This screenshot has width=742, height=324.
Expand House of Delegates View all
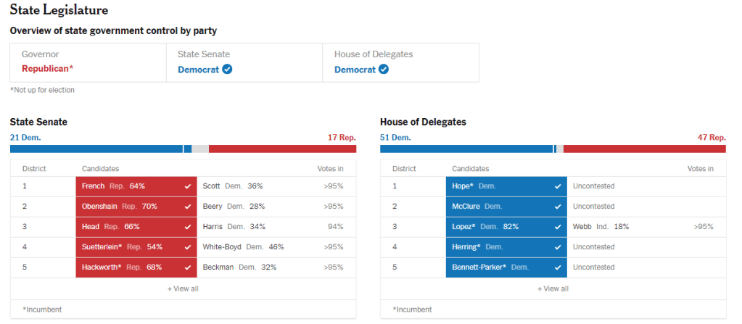coord(553,288)
